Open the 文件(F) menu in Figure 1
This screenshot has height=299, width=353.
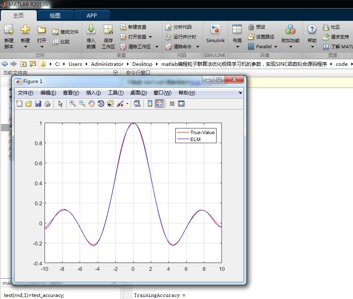25,93
